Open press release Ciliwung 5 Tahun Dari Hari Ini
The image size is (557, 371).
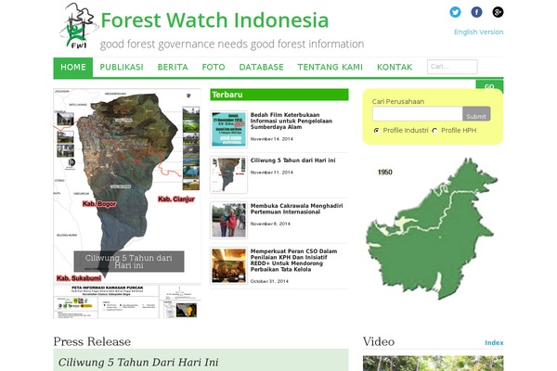[x=138, y=362]
